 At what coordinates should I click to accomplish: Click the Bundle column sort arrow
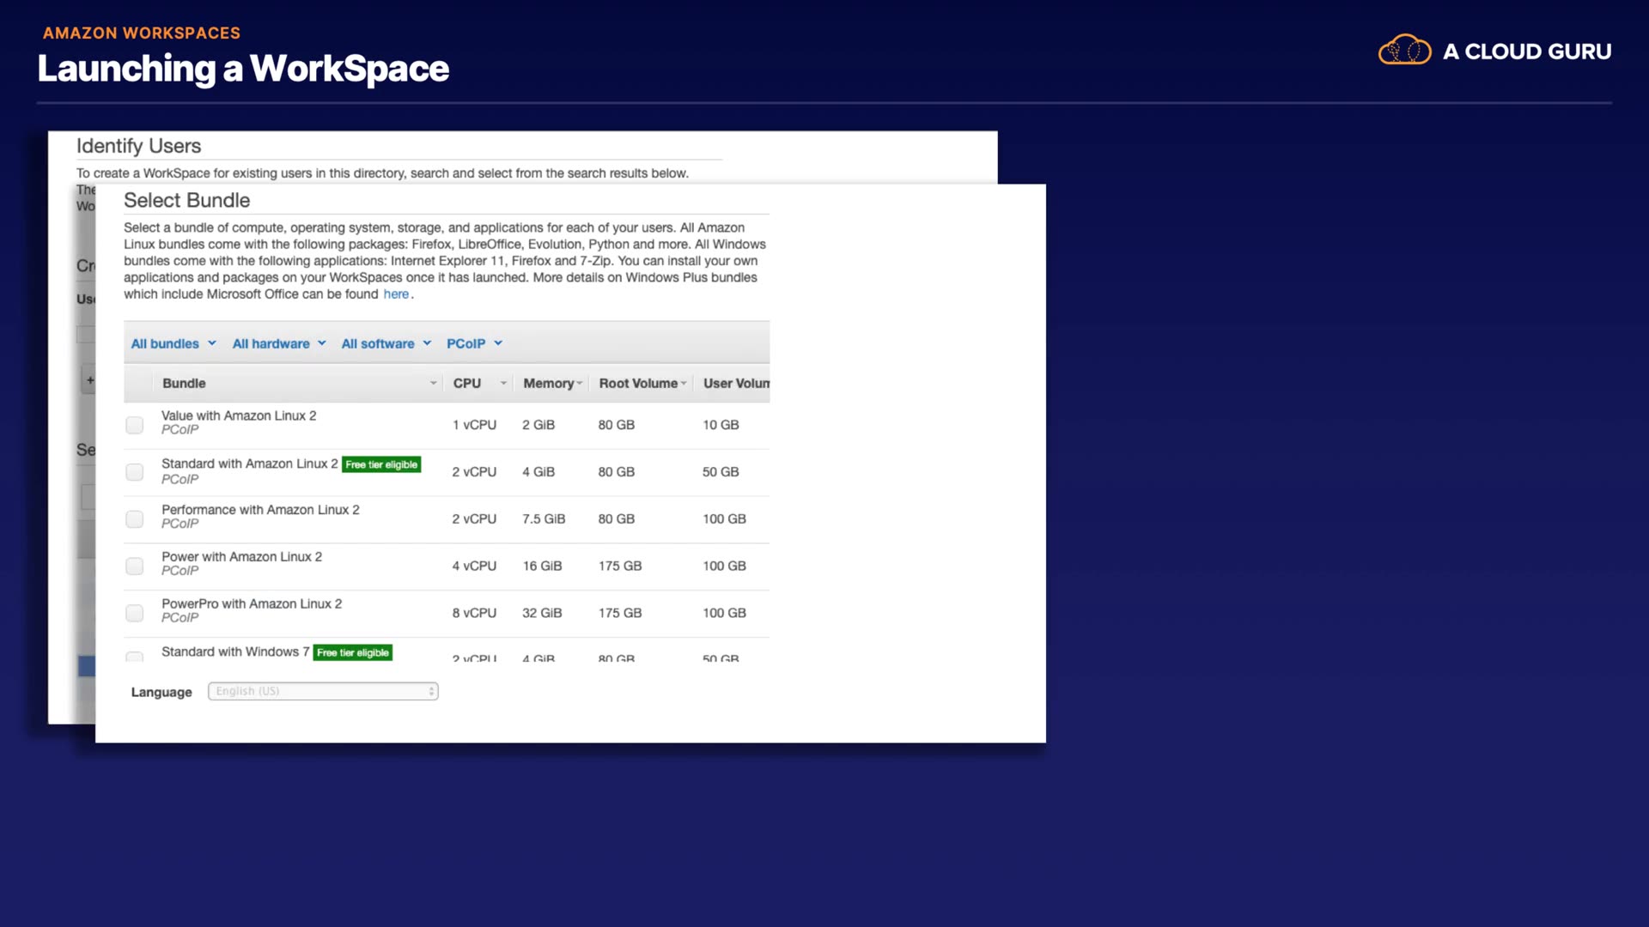point(433,384)
